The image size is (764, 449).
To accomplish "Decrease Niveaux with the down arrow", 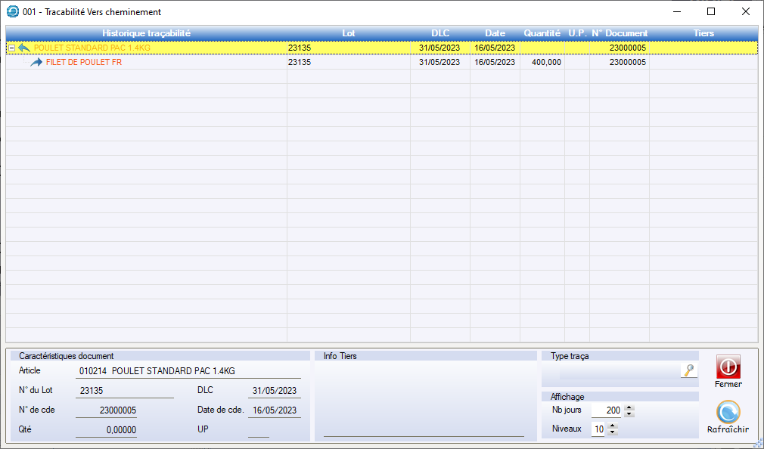I will pos(612,433).
